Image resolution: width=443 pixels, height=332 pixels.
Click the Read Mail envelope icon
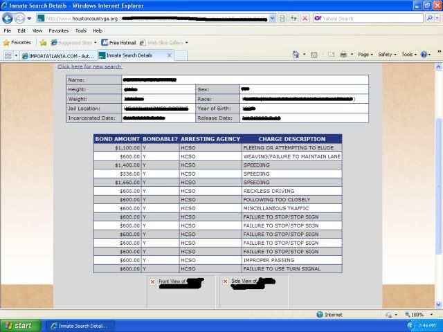point(329,54)
